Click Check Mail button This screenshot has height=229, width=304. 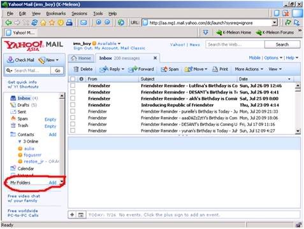20,60
